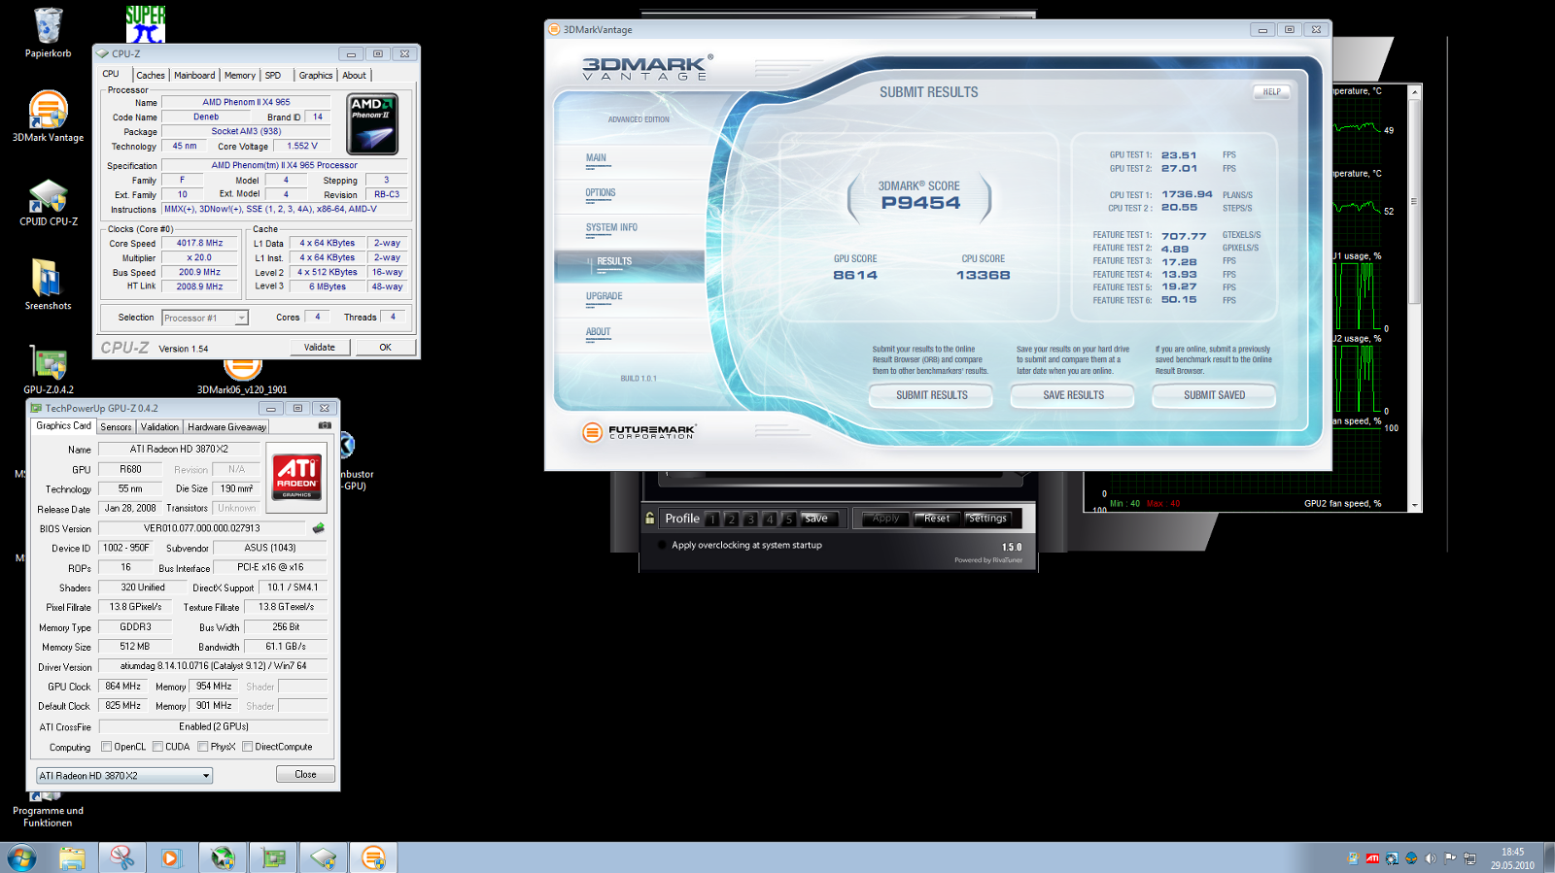Click the Show desktop strip beside clock
The image size is (1555, 873).
tap(1548, 857)
